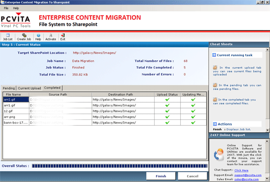
Task: Click the 24X7 Online Support header
Action: point(239,135)
